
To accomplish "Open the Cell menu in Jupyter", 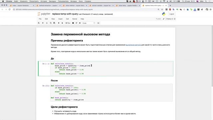I will pos(67,19).
